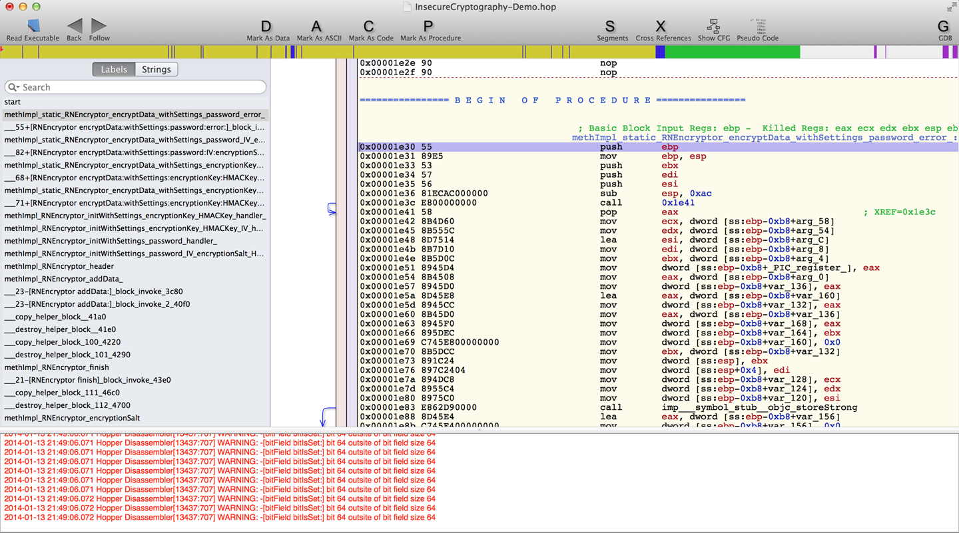Mark selection as ASCII with A icon

[x=317, y=27]
